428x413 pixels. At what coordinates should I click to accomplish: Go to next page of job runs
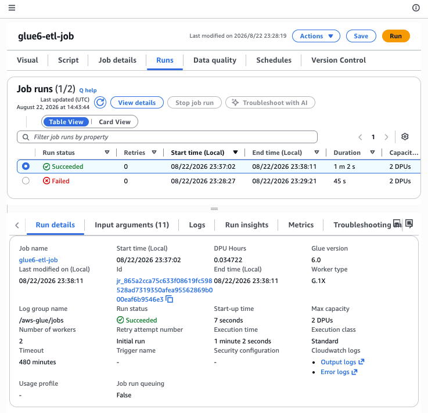[x=386, y=137]
